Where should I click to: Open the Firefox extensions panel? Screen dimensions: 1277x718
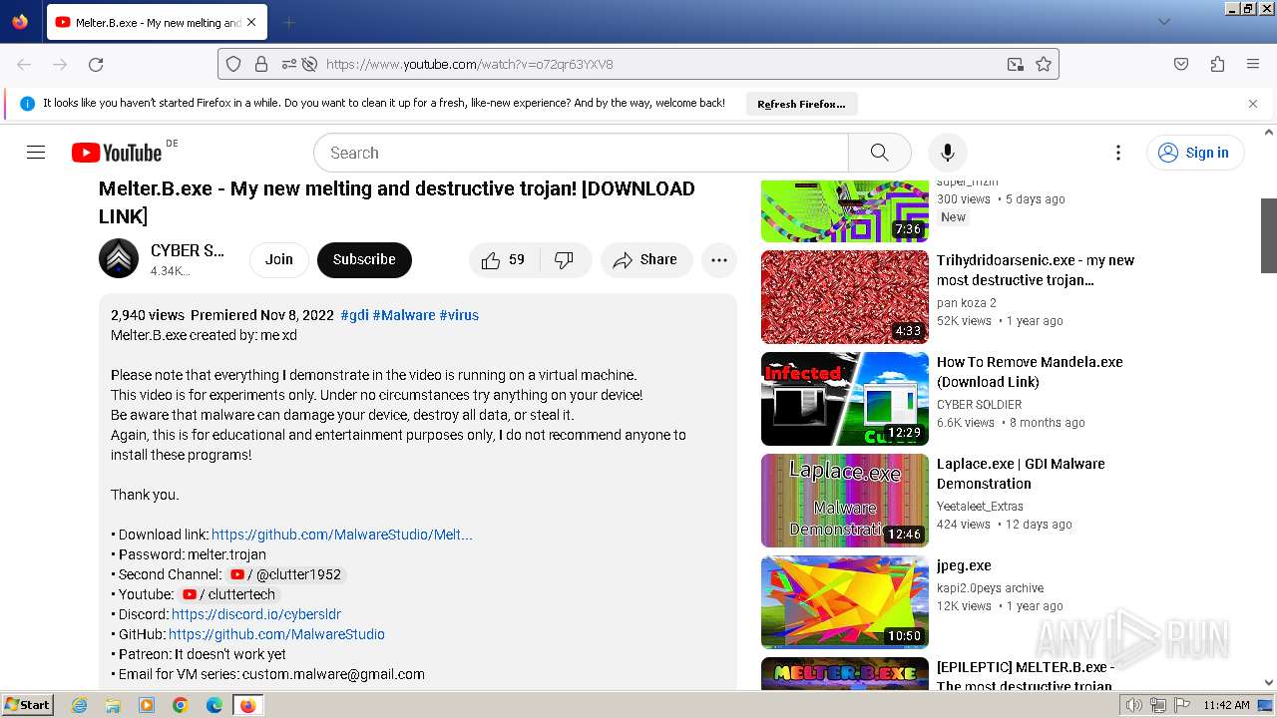[x=1217, y=64]
